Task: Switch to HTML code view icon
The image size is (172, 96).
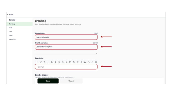Action: tap(67, 62)
